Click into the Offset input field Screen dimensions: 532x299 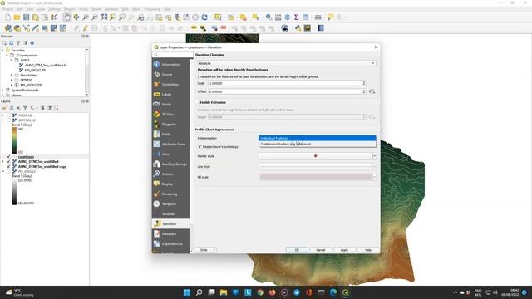[284, 91]
